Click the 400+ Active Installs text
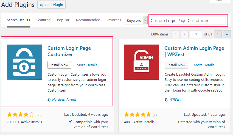Image resolution: width=233 pixels, height=135 pixels. click(x=139, y=122)
